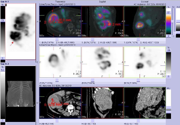Click the red arrow annotation in MIP image
The height and width of the screenshot is (125, 180).
12,43
